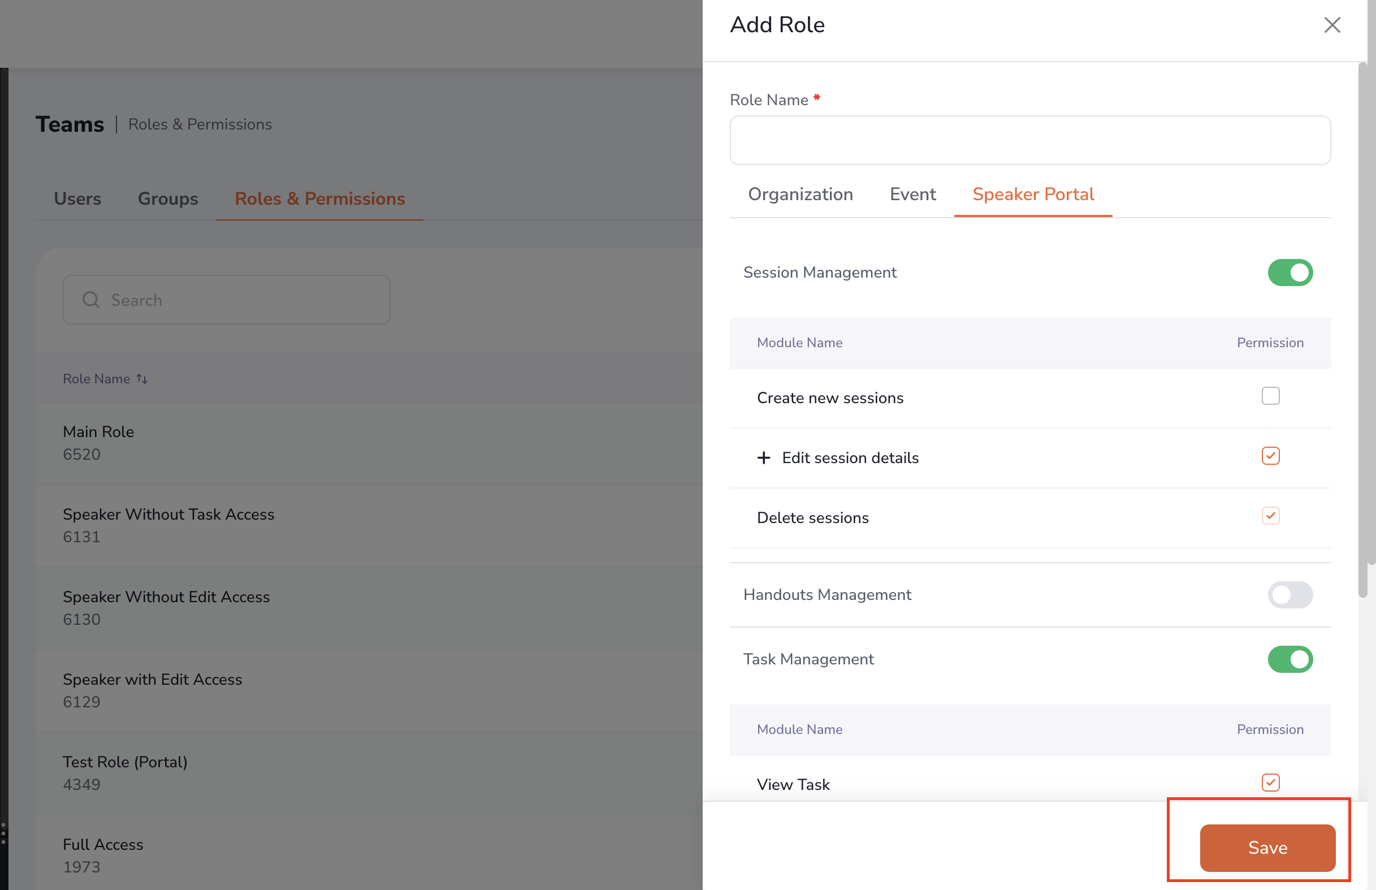Click the search magnifier icon

tap(90, 299)
